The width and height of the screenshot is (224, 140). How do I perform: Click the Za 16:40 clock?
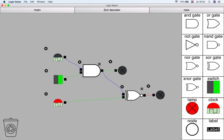200,2
